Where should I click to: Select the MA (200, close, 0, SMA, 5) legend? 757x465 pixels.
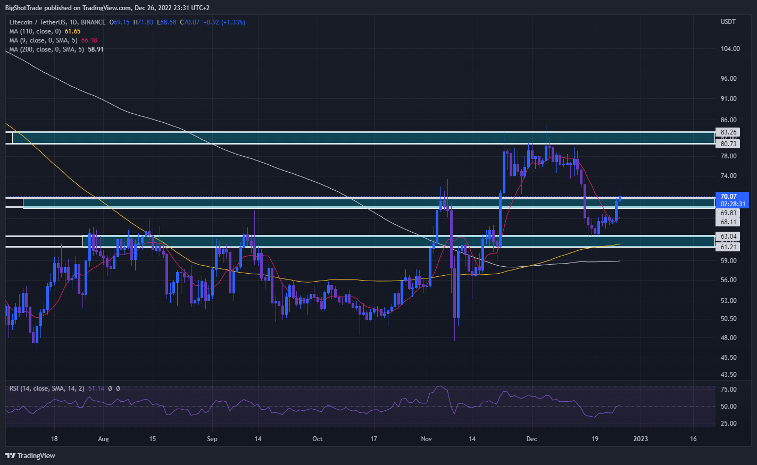click(x=46, y=49)
